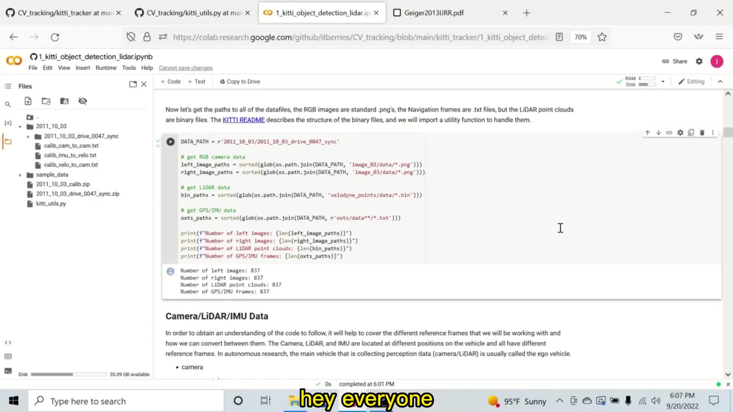Mount Google Drive icon
Screen dimensions: 733x412
pyautogui.click(x=64, y=101)
